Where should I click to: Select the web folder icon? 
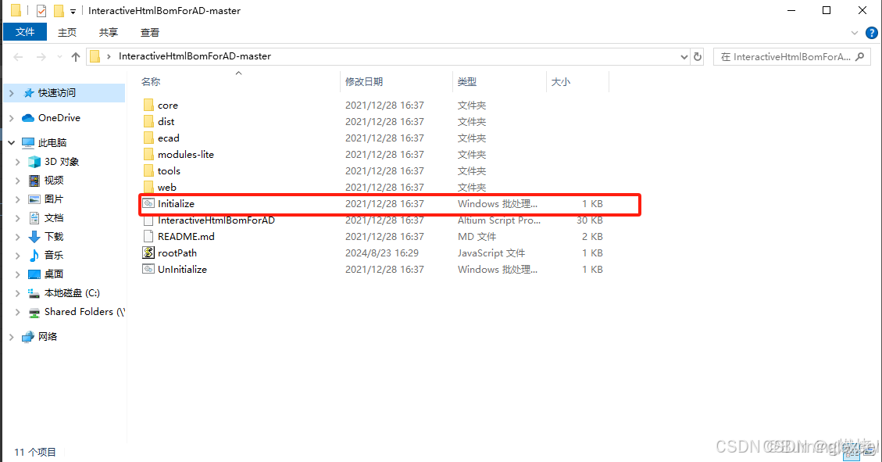pyautogui.click(x=148, y=187)
